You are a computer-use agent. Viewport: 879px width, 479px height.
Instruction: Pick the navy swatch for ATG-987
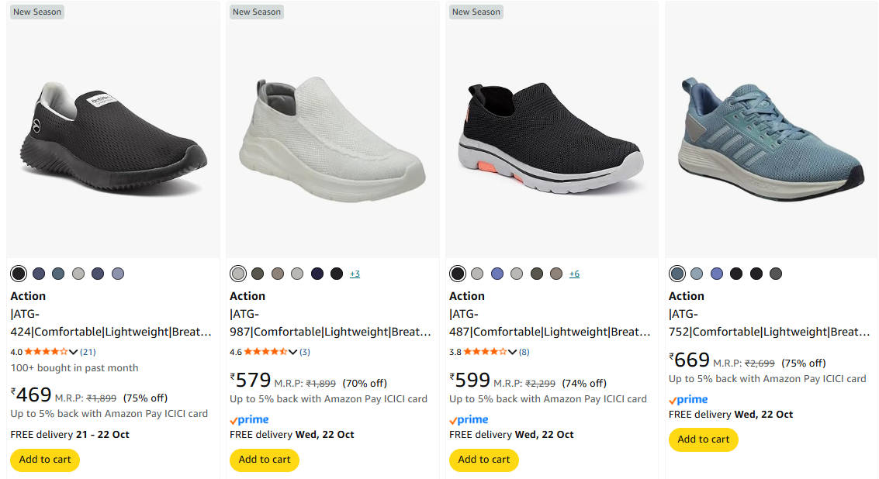click(317, 274)
